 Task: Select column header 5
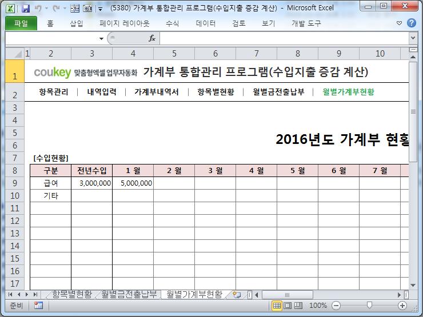pyautogui.click(x=174, y=54)
